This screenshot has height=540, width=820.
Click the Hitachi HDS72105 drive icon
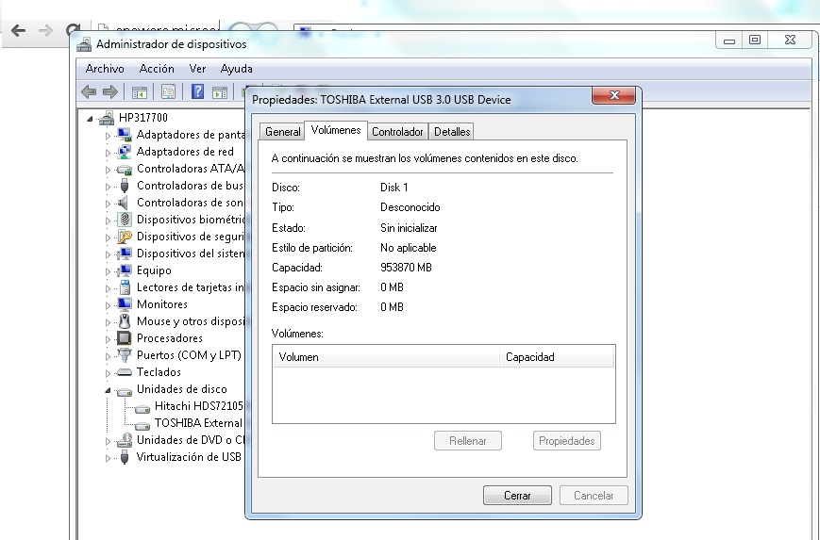tap(142, 408)
